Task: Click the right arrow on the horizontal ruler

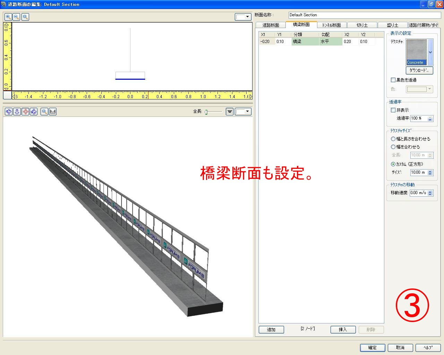Action: pos(251,97)
